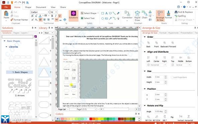Open the Format panel brush icon
The image size is (198, 124).
(x=168, y=13)
